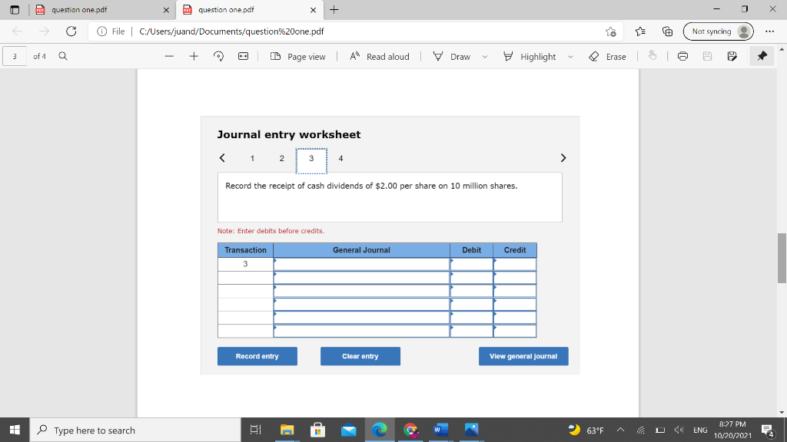The image size is (787, 442).
Task: Activate the Draw tool
Action: pyautogui.click(x=451, y=57)
